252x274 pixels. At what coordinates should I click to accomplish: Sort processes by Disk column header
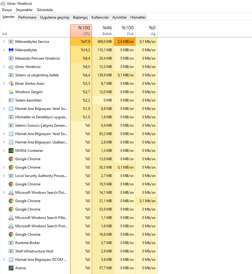point(125,31)
